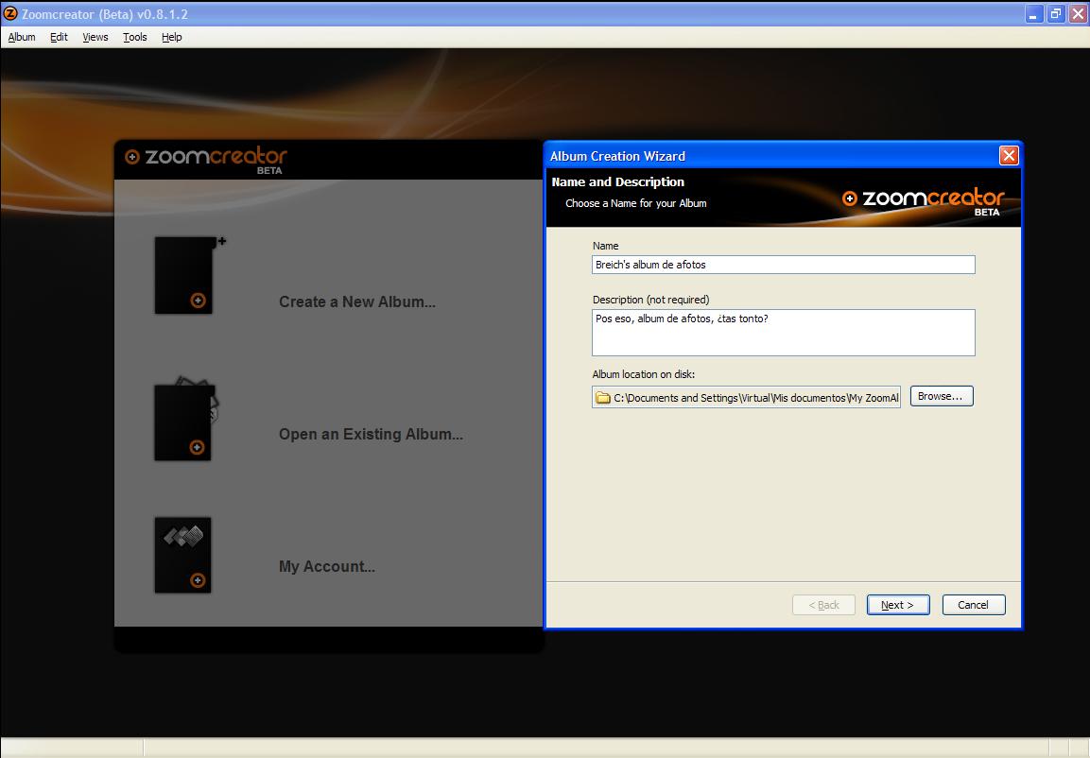Image resolution: width=1090 pixels, height=758 pixels.
Task: Click the My Account icon
Action: pos(182,555)
